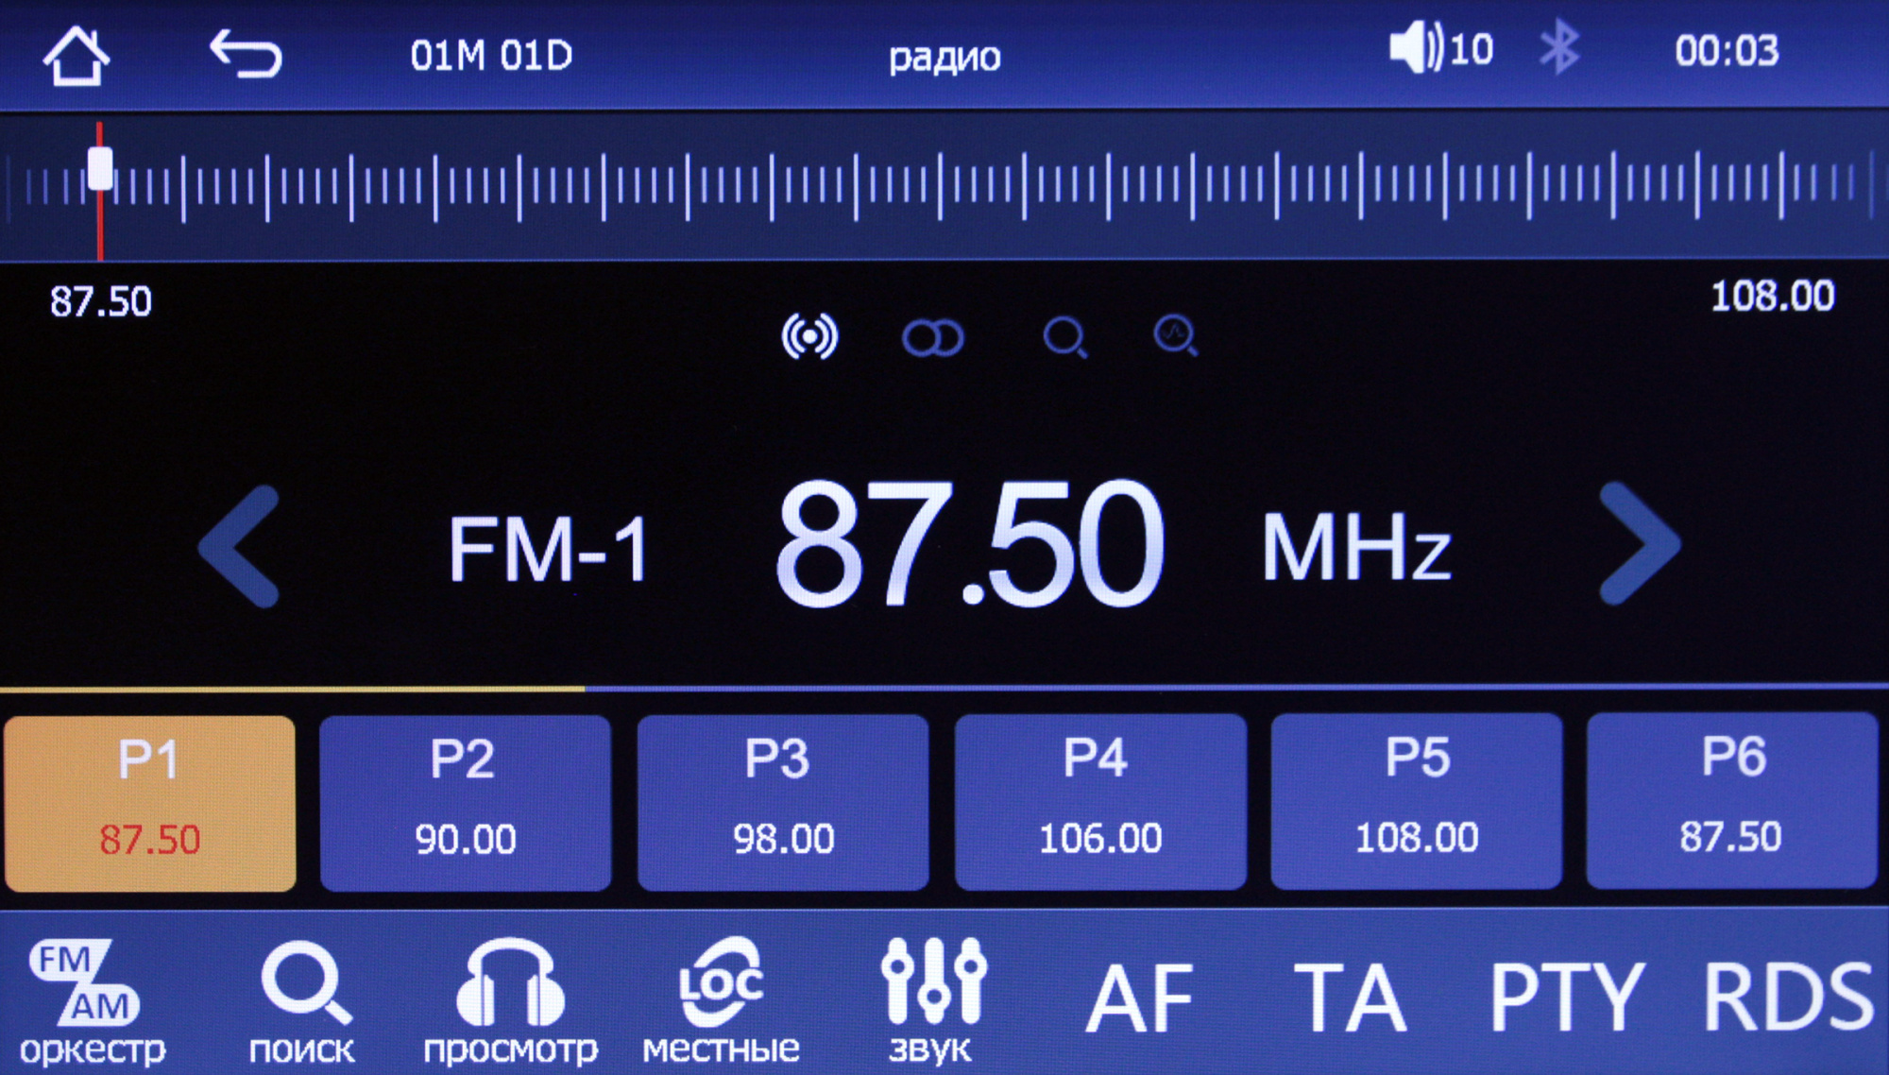
Task: Click the frequency tuning slider handle
Action: pyautogui.click(x=100, y=169)
